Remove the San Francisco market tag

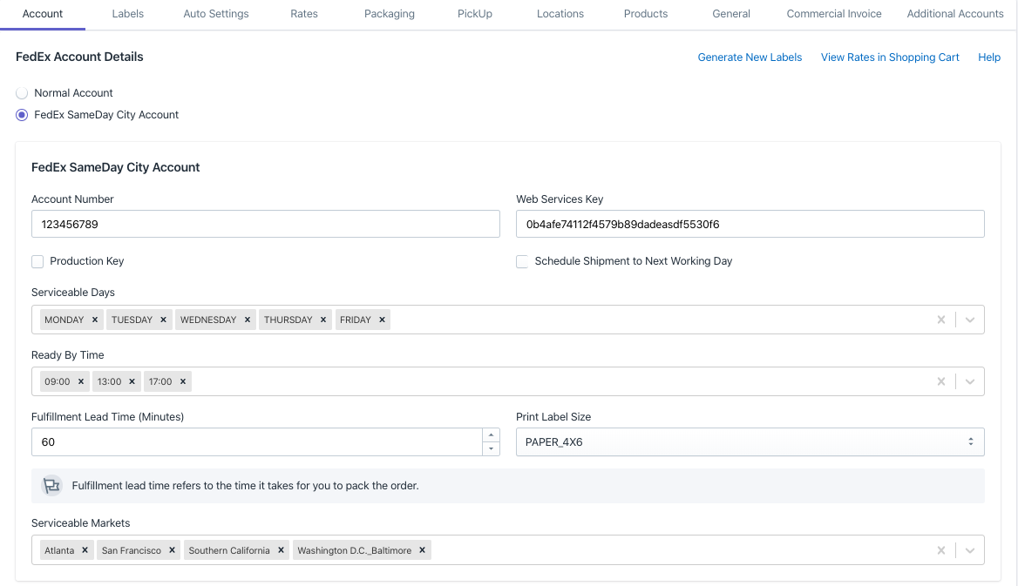172,550
